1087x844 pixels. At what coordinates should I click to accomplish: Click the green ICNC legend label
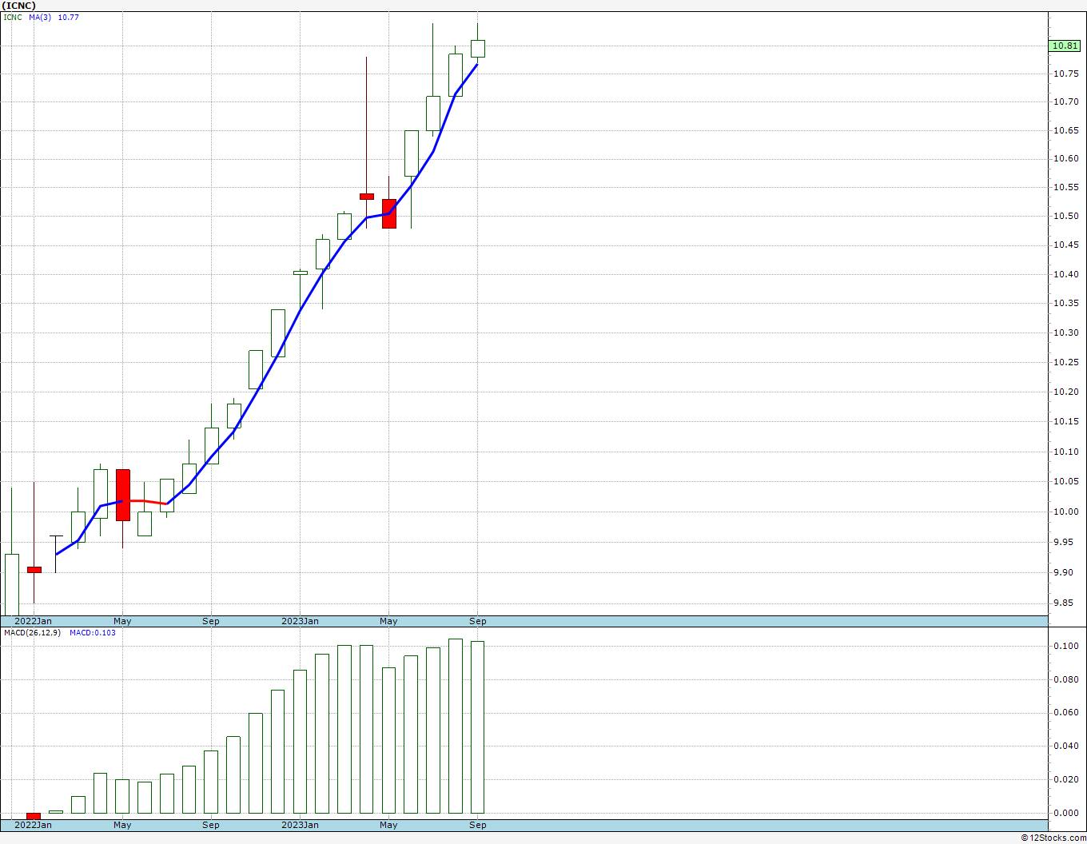pos(13,17)
